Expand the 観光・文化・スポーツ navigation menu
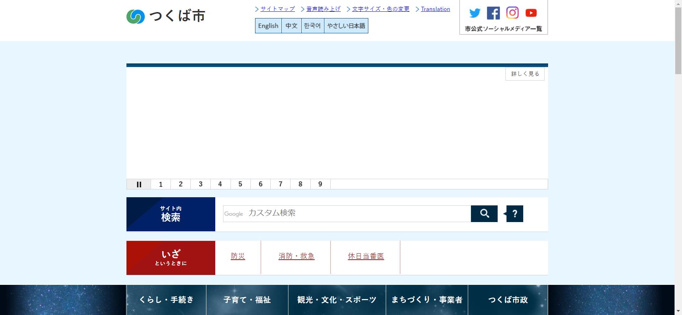 [337, 300]
